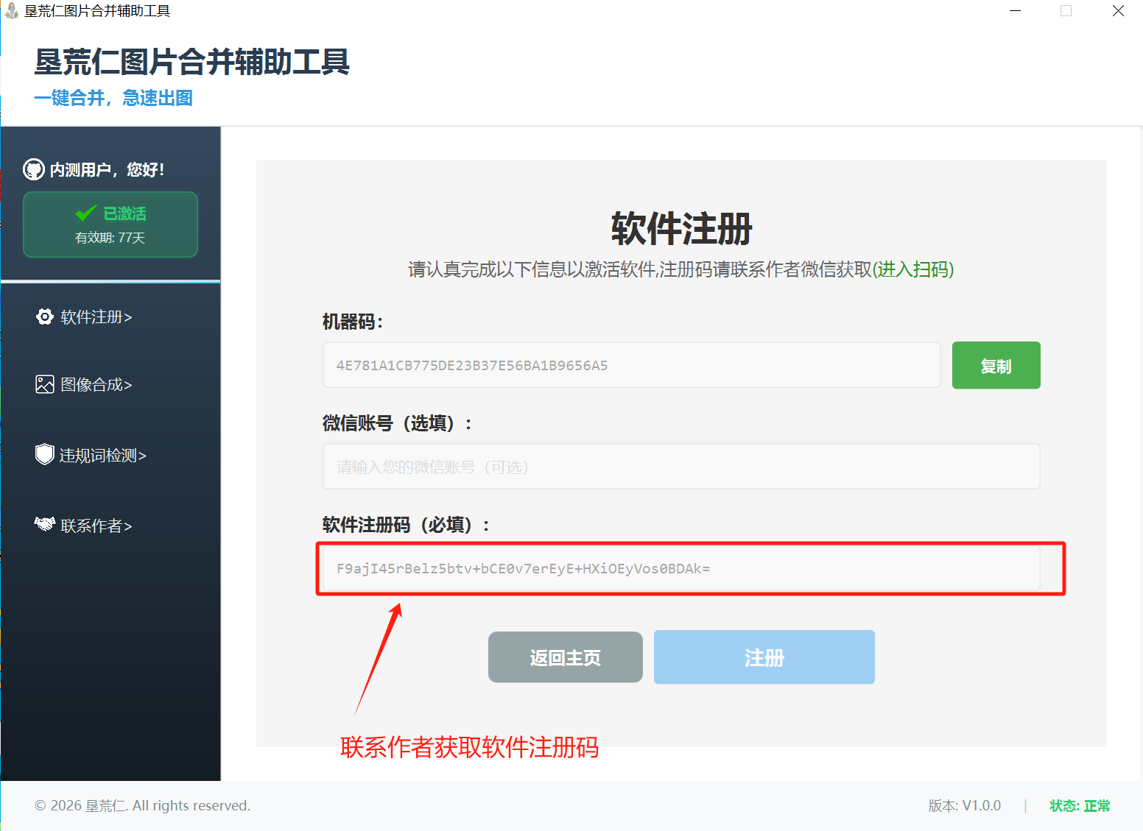Select the 机器码 text field
The height and width of the screenshot is (831, 1143).
pyautogui.click(x=631, y=365)
